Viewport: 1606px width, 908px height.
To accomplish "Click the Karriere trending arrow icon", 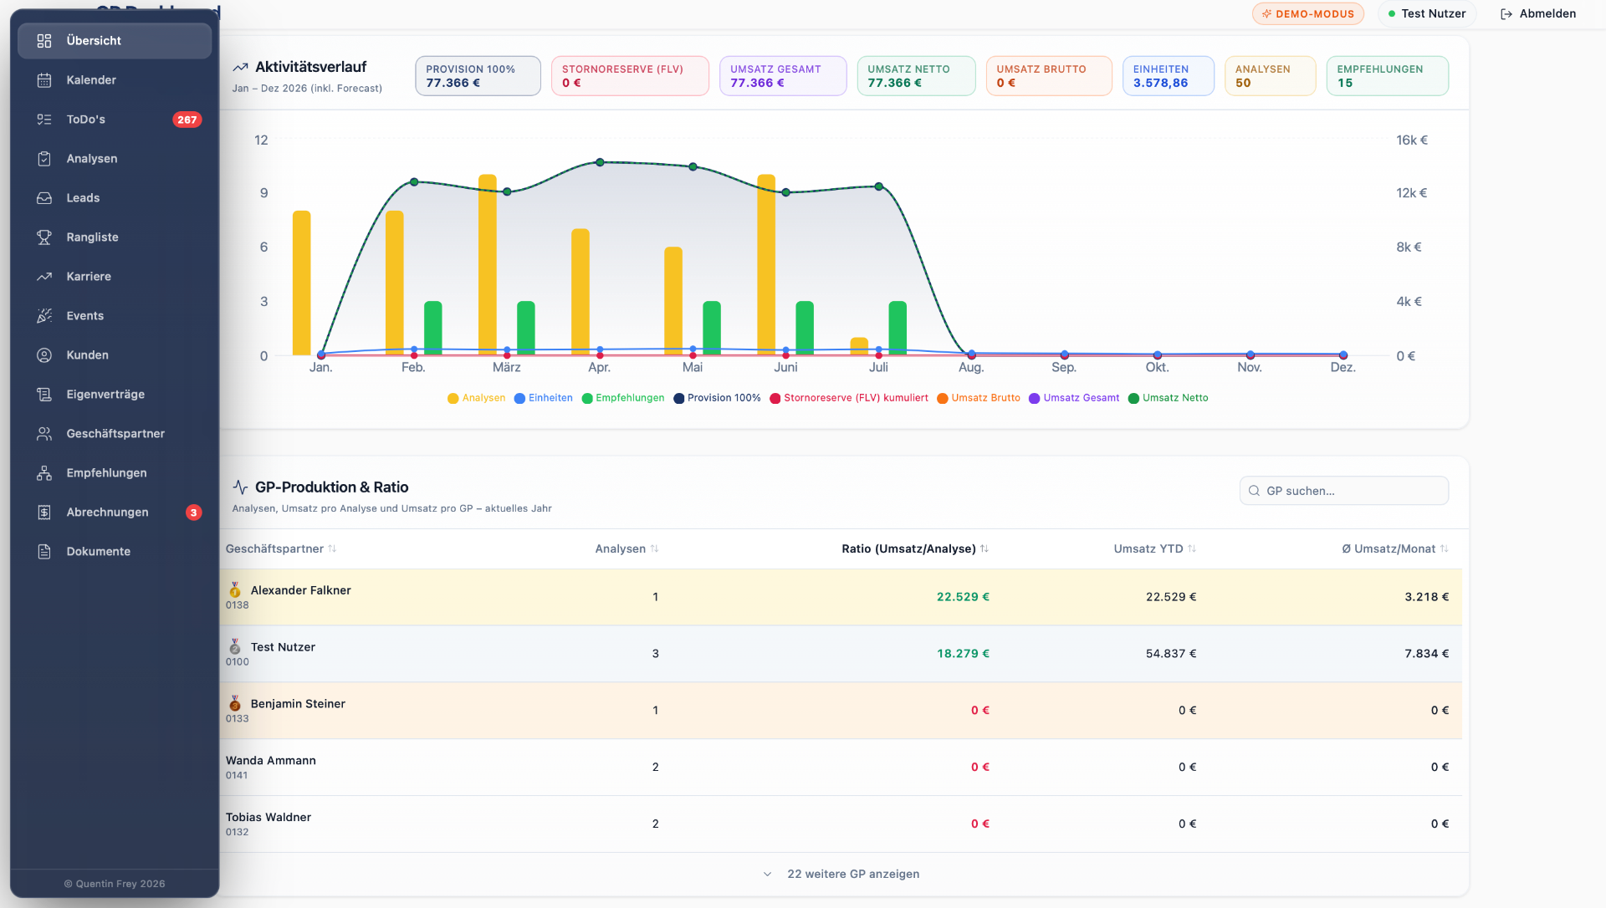I will pyautogui.click(x=44, y=277).
